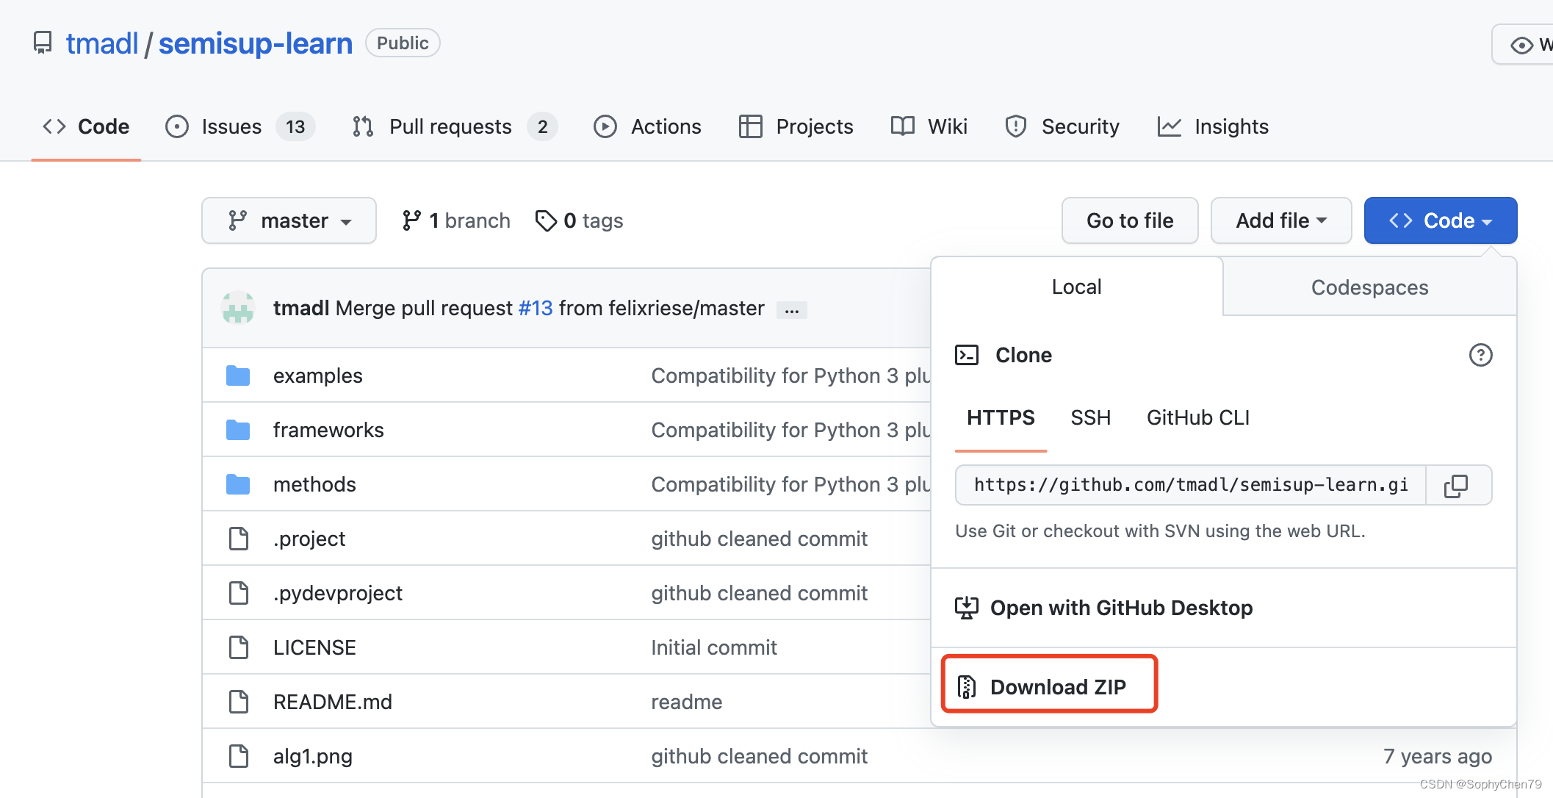View the 1 branch link
Image resolution: width=1553 pixels, height=798 pixels.
coord(456,220)
